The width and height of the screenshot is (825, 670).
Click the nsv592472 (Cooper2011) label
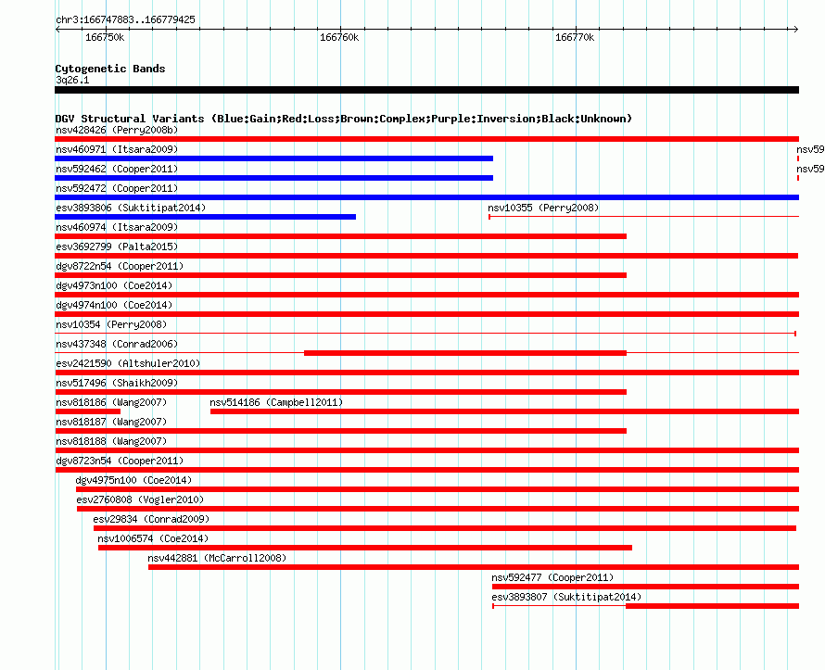click(117, 188)
